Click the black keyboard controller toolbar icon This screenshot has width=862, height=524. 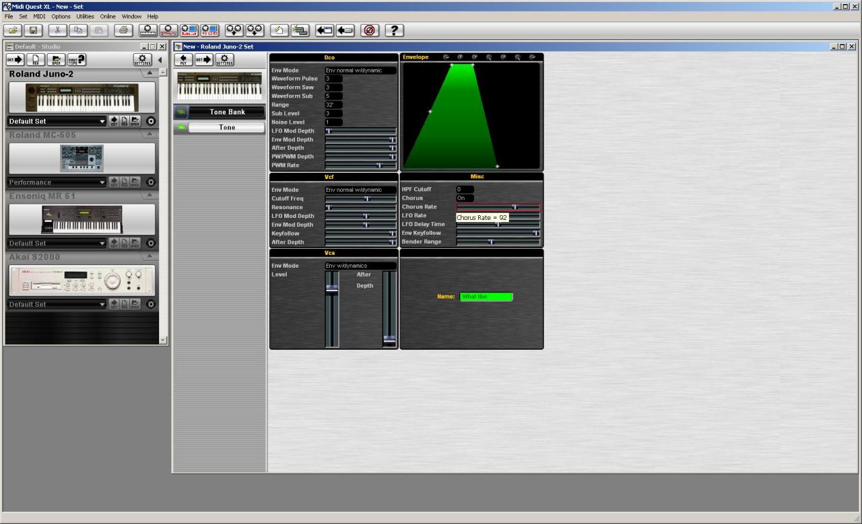(148, 30)
